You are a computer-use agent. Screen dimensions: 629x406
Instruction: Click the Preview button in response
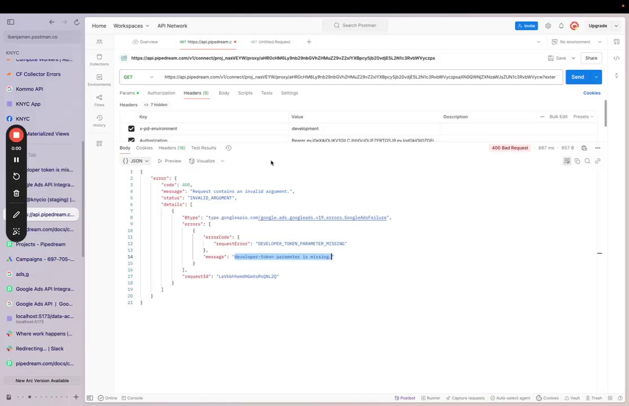click(x=169, y=161)
